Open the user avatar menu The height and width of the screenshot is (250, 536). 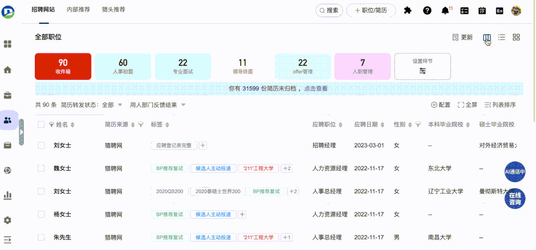516,10
